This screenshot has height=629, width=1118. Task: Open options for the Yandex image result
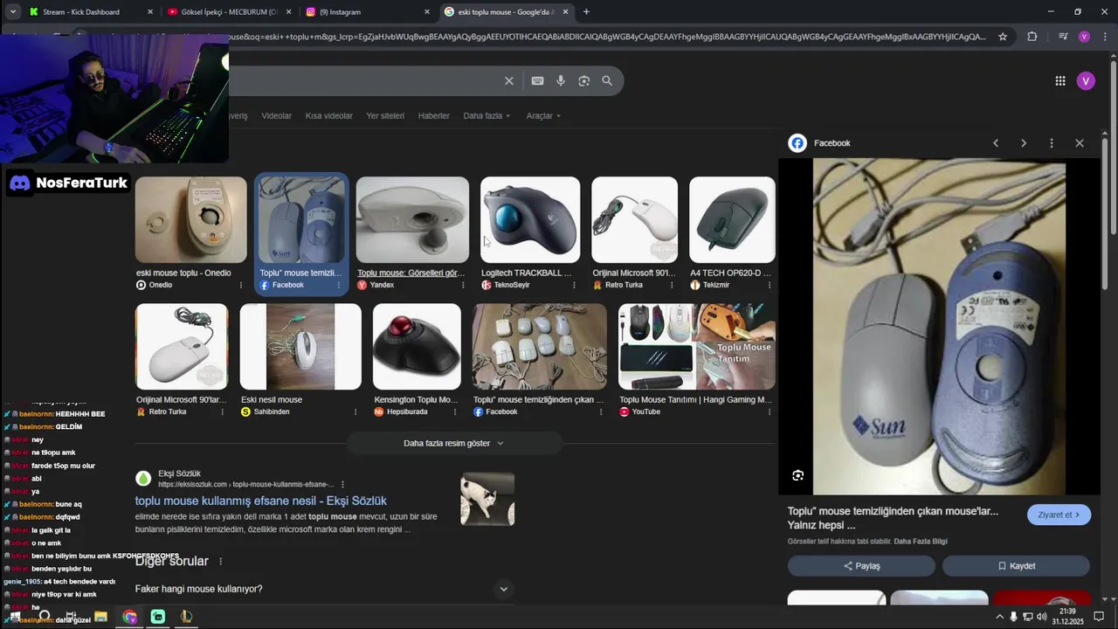tap(463, 286)
